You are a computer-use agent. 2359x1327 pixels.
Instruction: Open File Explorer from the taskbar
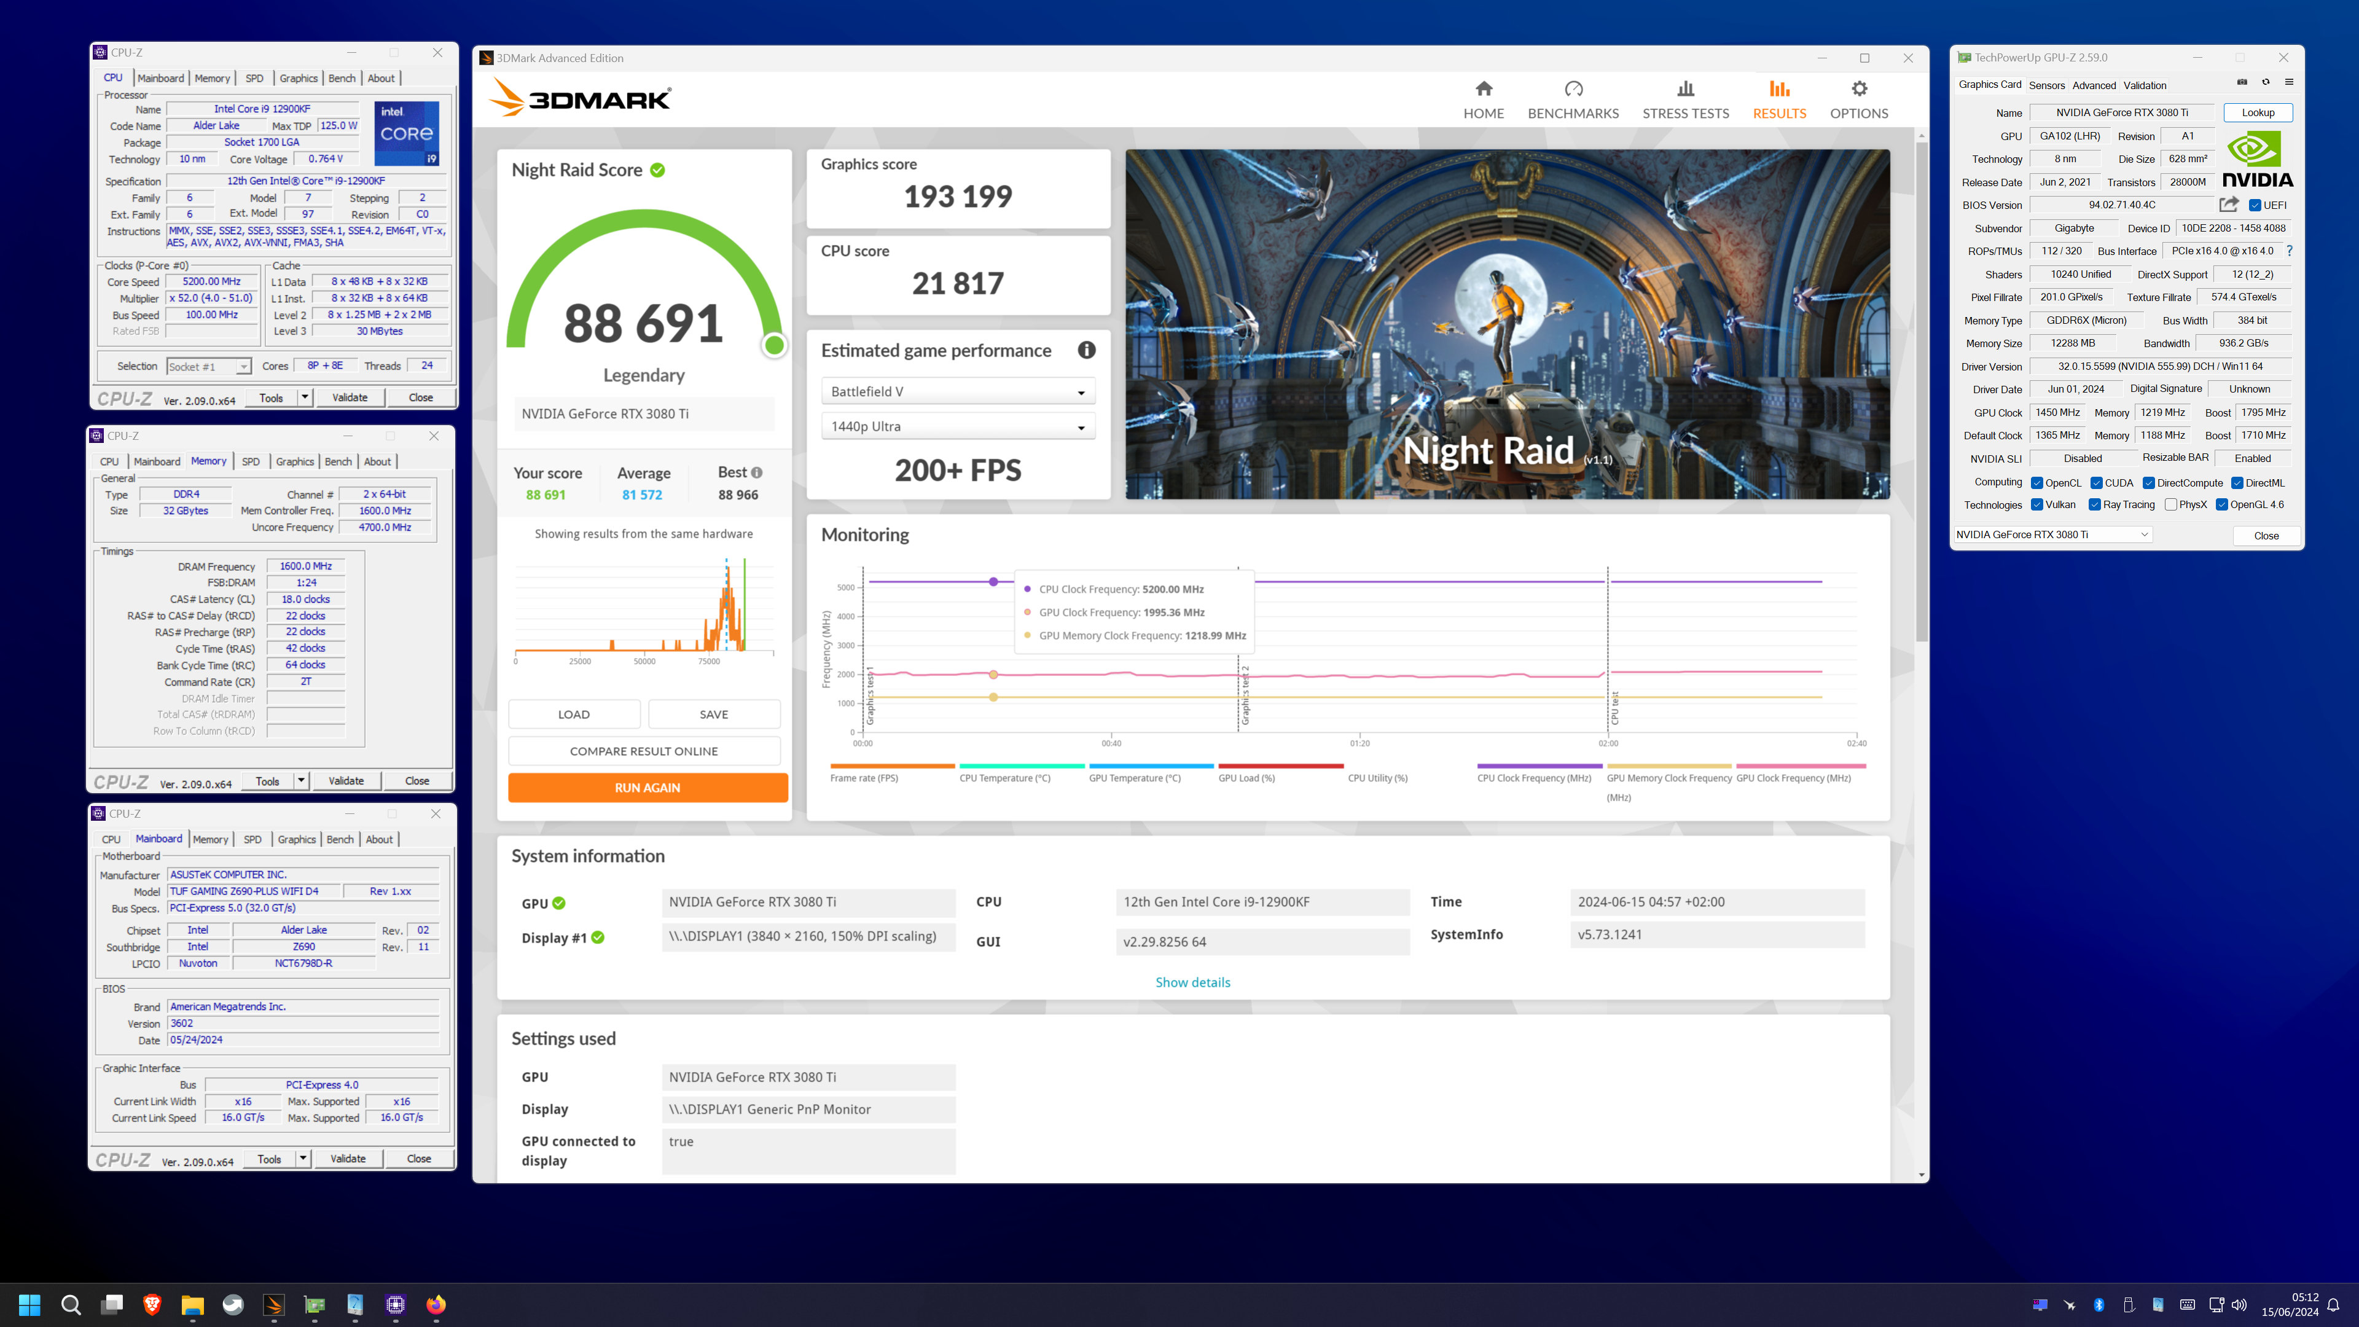click(192, 1304)
